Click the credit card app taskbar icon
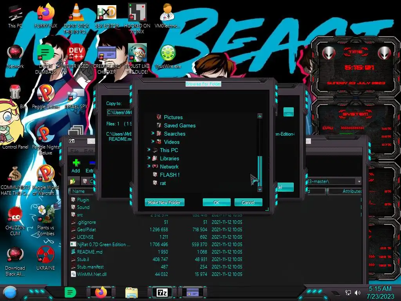 point(193,292)
